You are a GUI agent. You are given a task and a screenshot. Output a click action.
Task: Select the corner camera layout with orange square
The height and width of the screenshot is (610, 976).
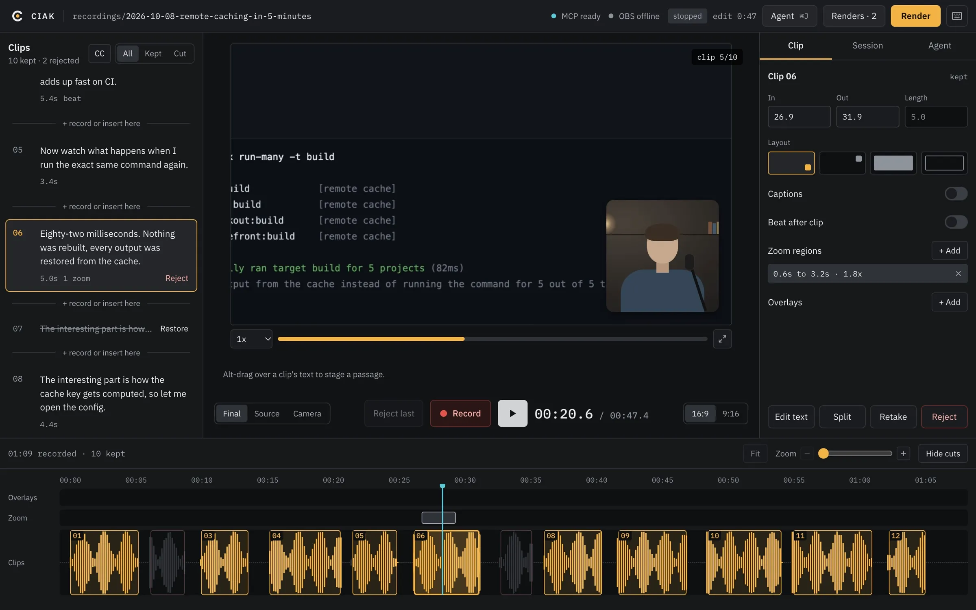pyautogui.click(x=791, y=163)
